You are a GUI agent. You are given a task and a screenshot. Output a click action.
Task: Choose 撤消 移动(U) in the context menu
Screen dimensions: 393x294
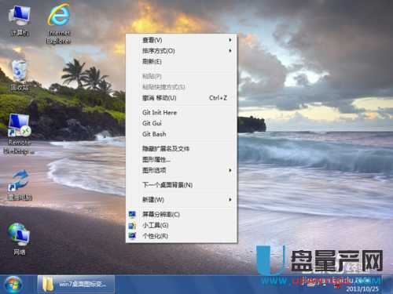click(x=182, y=98)
